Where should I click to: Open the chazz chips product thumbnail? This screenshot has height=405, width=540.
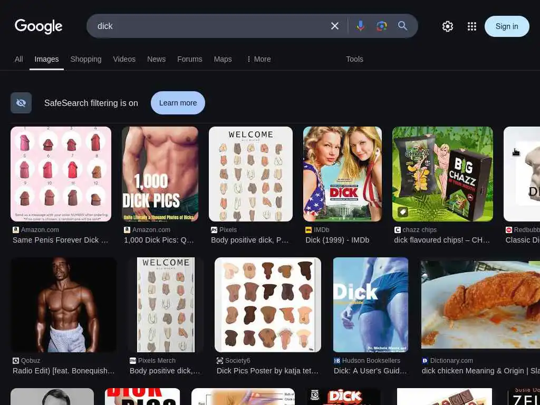pyautogui.click(x=442, y=174)
